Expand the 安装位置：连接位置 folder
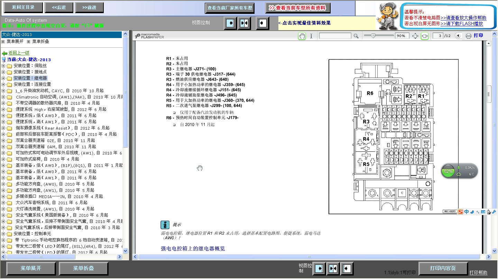Viewport: 498px width, 279px height. 3,84
